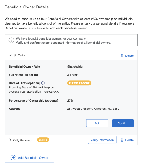Click the plus circle icon for adding owner

13,157
